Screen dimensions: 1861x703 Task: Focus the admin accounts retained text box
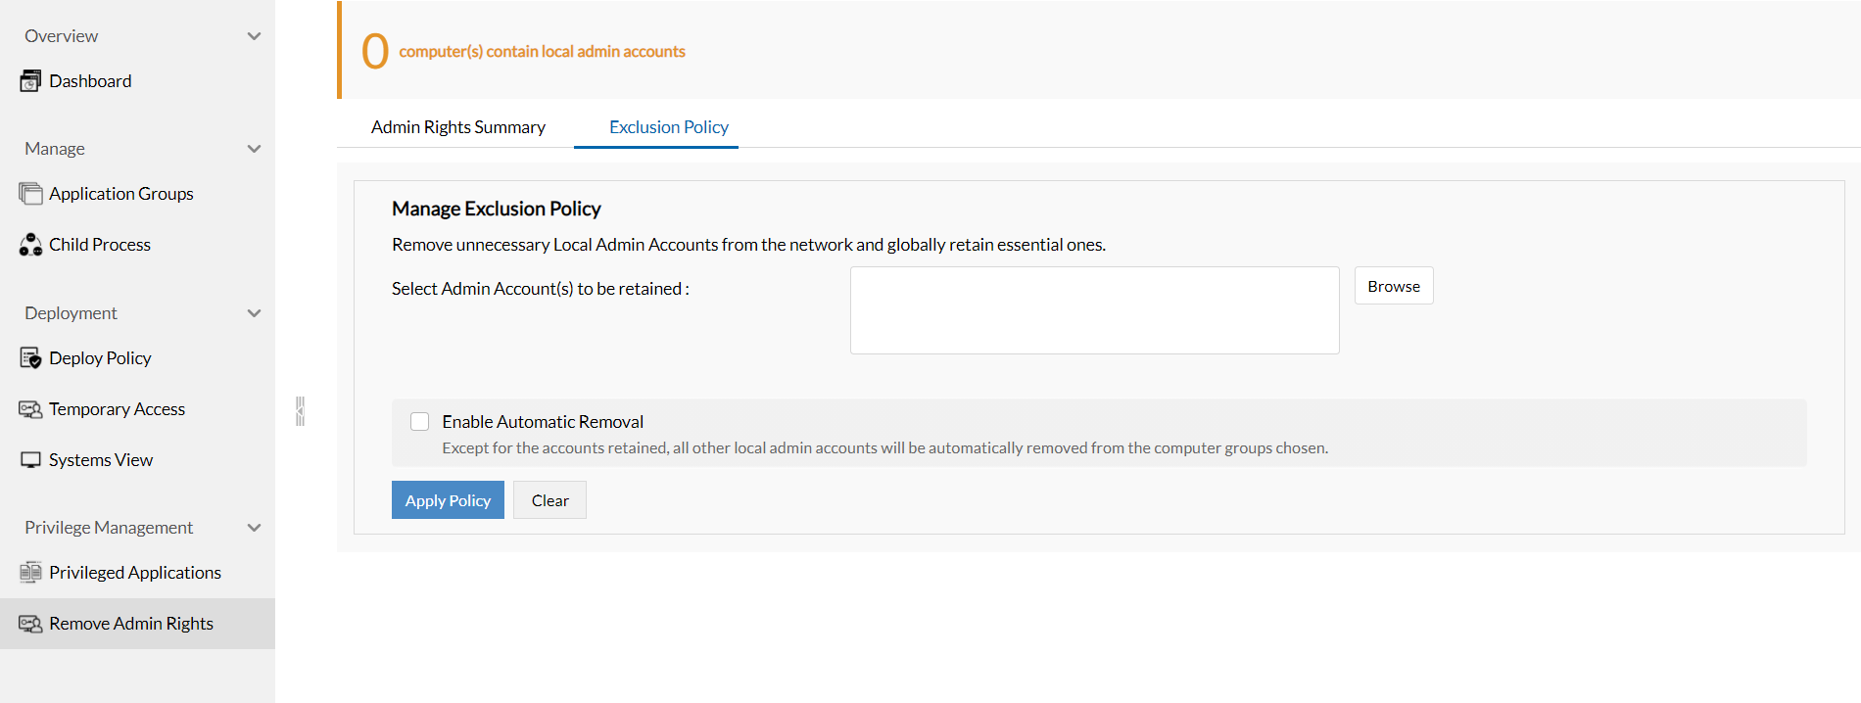click(x=1094, y=310)
